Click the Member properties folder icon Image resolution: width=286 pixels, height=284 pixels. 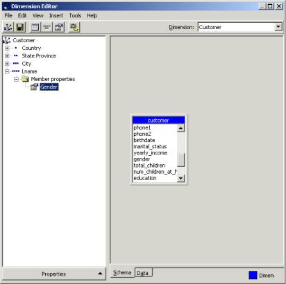point(25,79)
